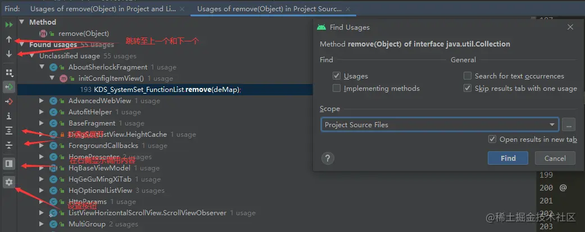This screenshot has height=232, width=585.
Task: Uncheck the Usages checkbox
Action: tap(337, 76)
